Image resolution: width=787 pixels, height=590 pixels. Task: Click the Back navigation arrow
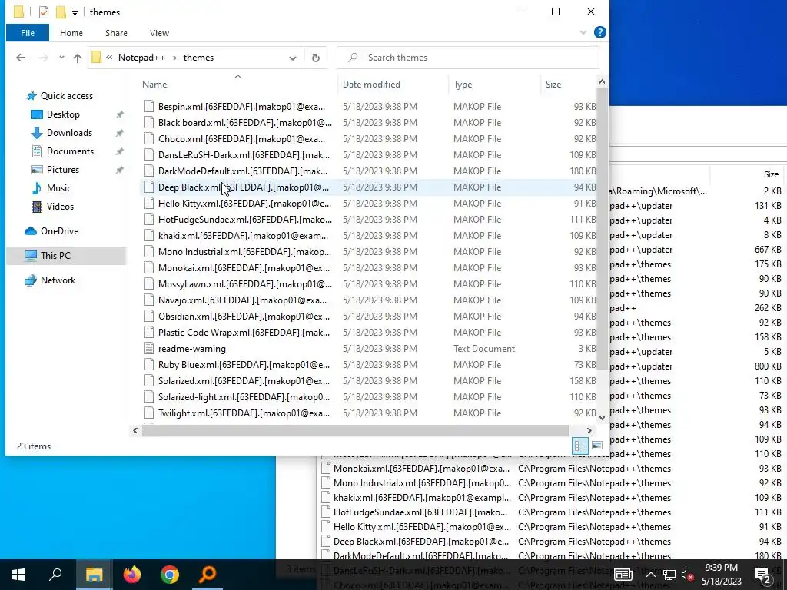tap(21, 58)
